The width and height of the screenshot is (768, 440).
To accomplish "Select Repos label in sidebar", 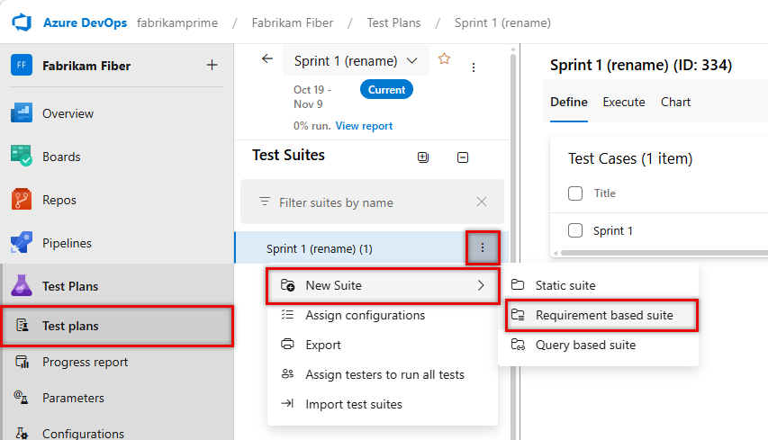I will [x=59, y=200].
